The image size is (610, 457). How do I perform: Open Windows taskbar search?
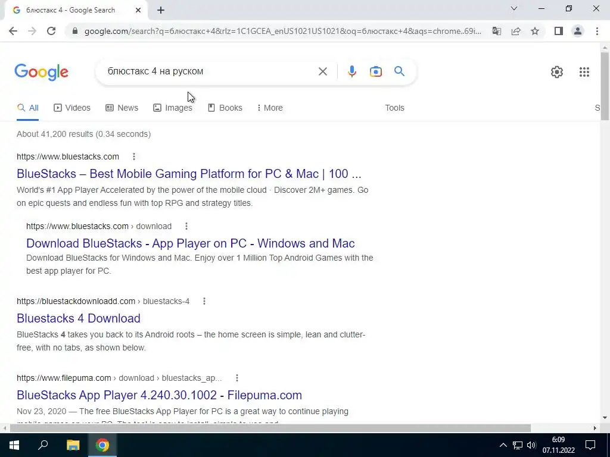[x=43, y=445]
